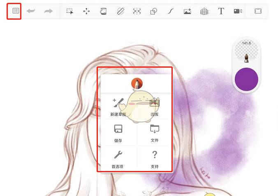Click 新建草图 new sketch option
278x196 pixels.
[x=118, y=107]
